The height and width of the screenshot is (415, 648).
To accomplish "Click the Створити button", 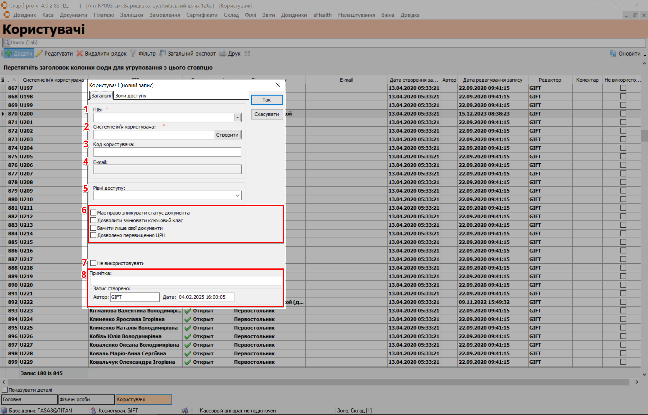I will point(227,135).
